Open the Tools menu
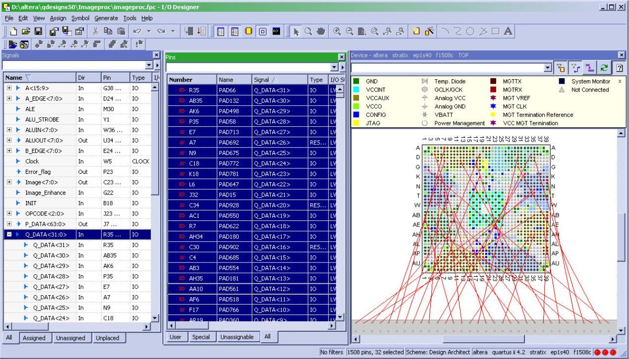The image size is (629, 359). coord(130,18)
